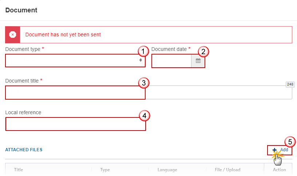This screenshot has height=176, width=297.
Task: Click the Local reference text box
Action: 76,124
